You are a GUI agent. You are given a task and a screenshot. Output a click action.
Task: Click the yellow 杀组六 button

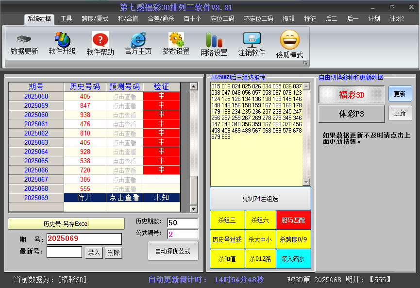pos(260,220)
